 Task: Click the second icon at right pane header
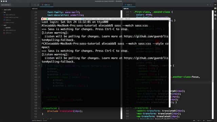coord(211,5)
